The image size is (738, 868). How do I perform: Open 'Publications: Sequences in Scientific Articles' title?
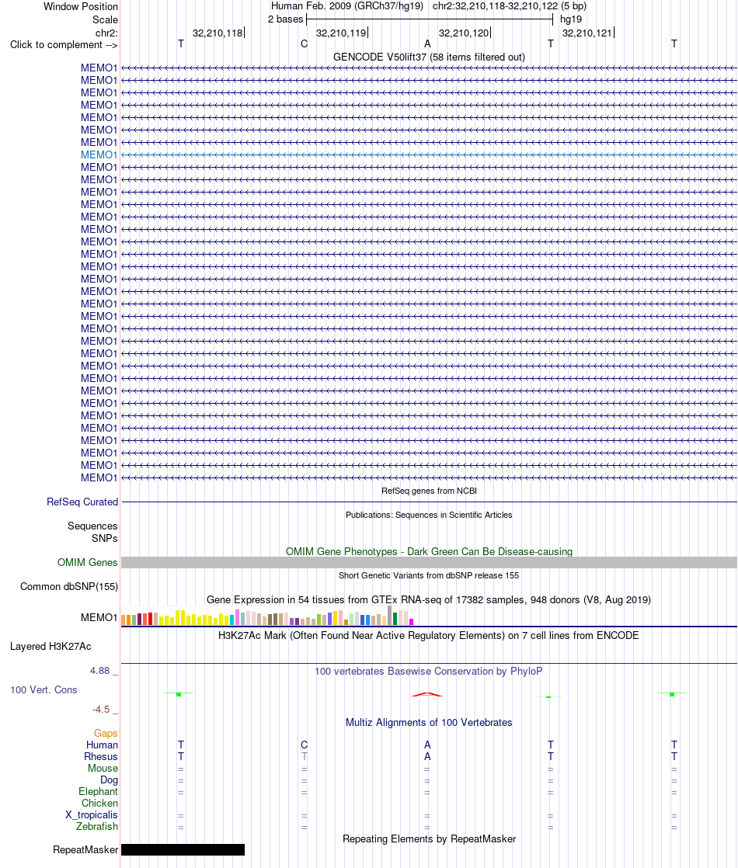pyautogui.click(x=429, y=515)
